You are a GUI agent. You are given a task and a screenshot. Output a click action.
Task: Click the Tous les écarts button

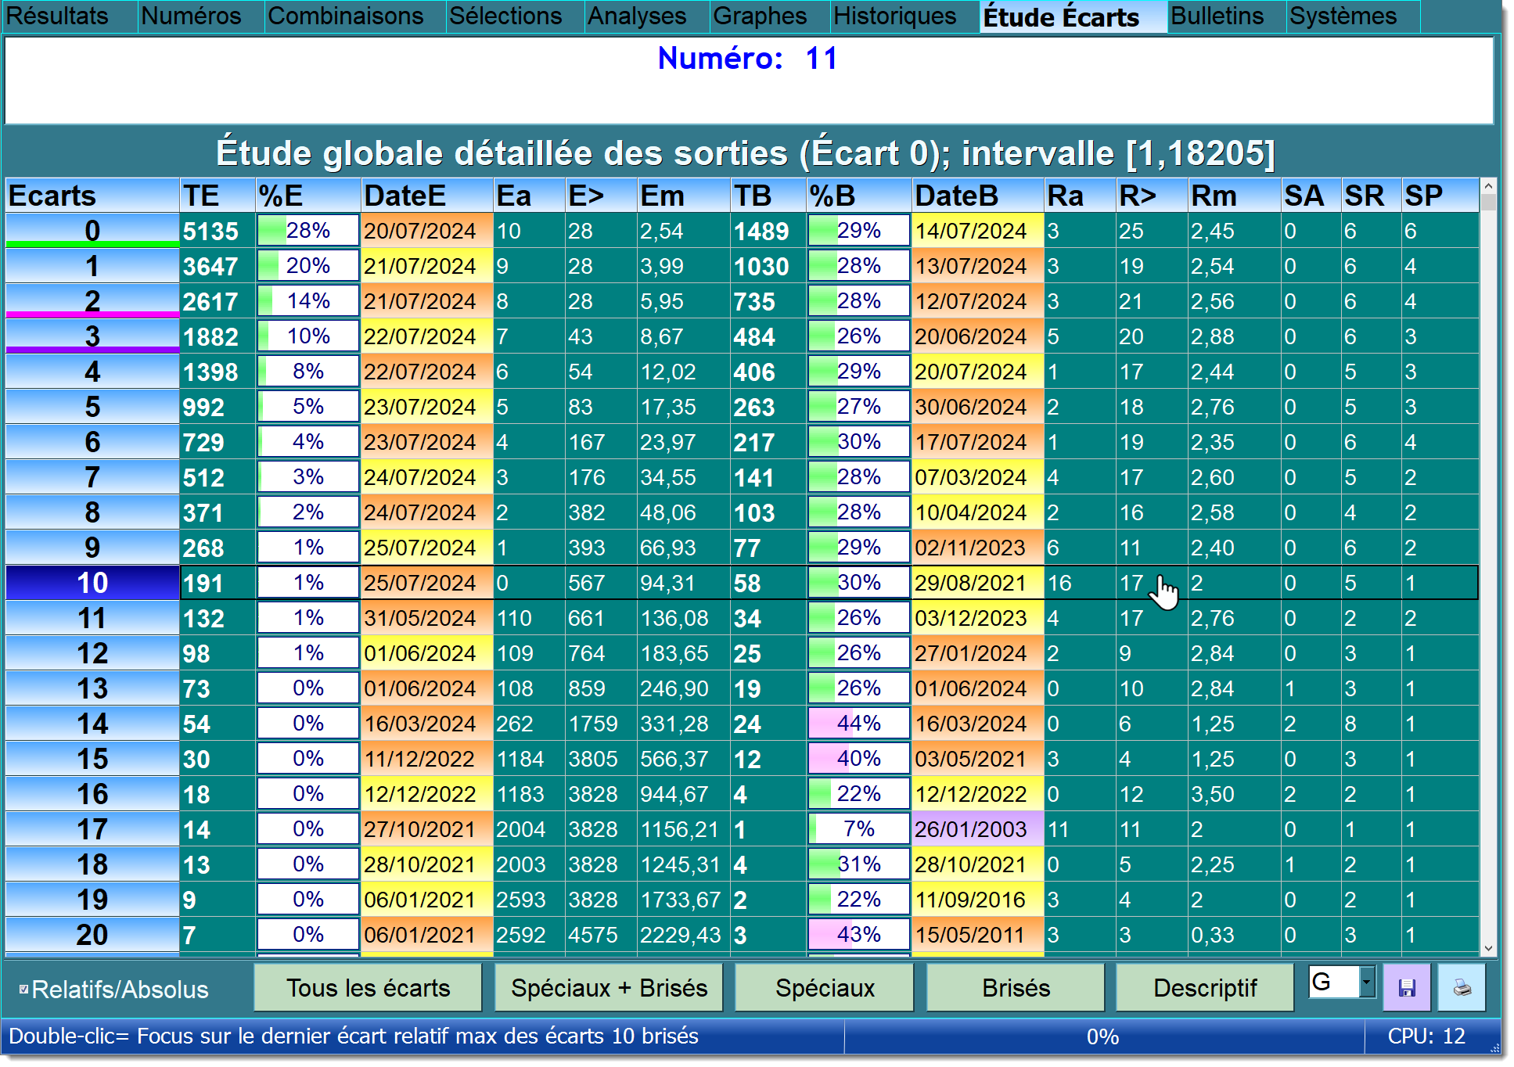click(x=368, y=988)
